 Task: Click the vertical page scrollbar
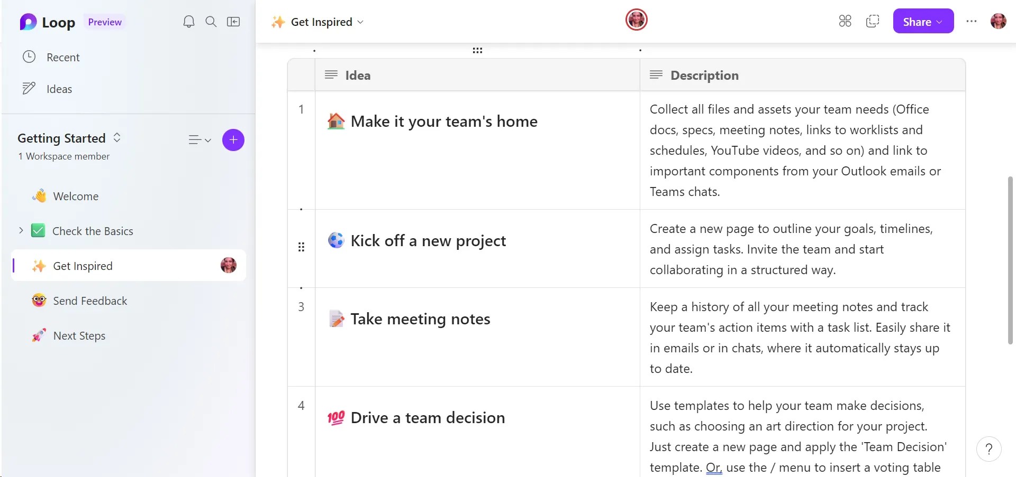click(x=1010, y=260)
